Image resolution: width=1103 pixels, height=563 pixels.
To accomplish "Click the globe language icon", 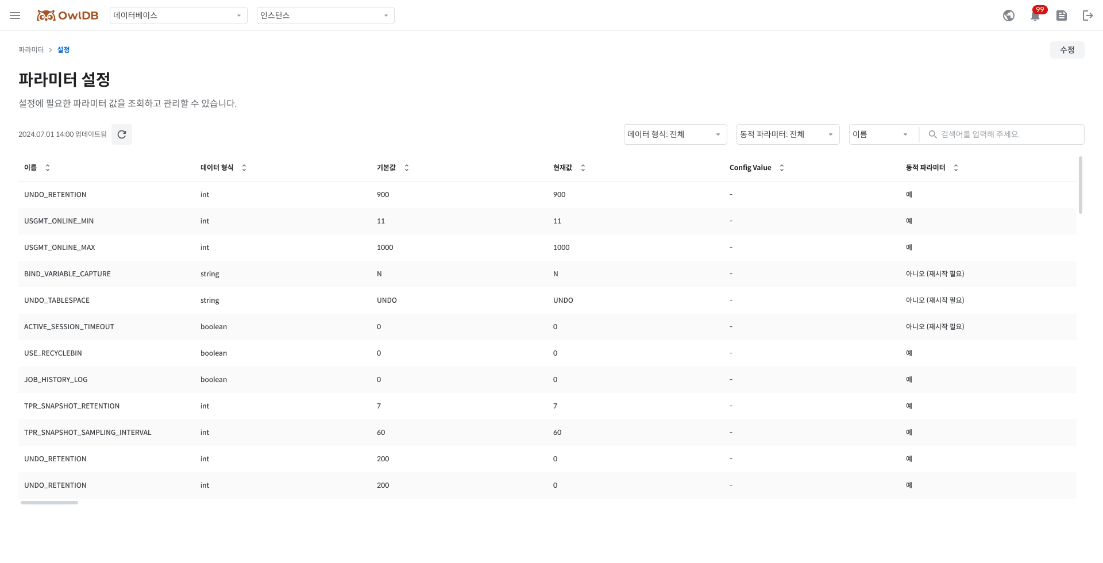I will click(1008, 16).
